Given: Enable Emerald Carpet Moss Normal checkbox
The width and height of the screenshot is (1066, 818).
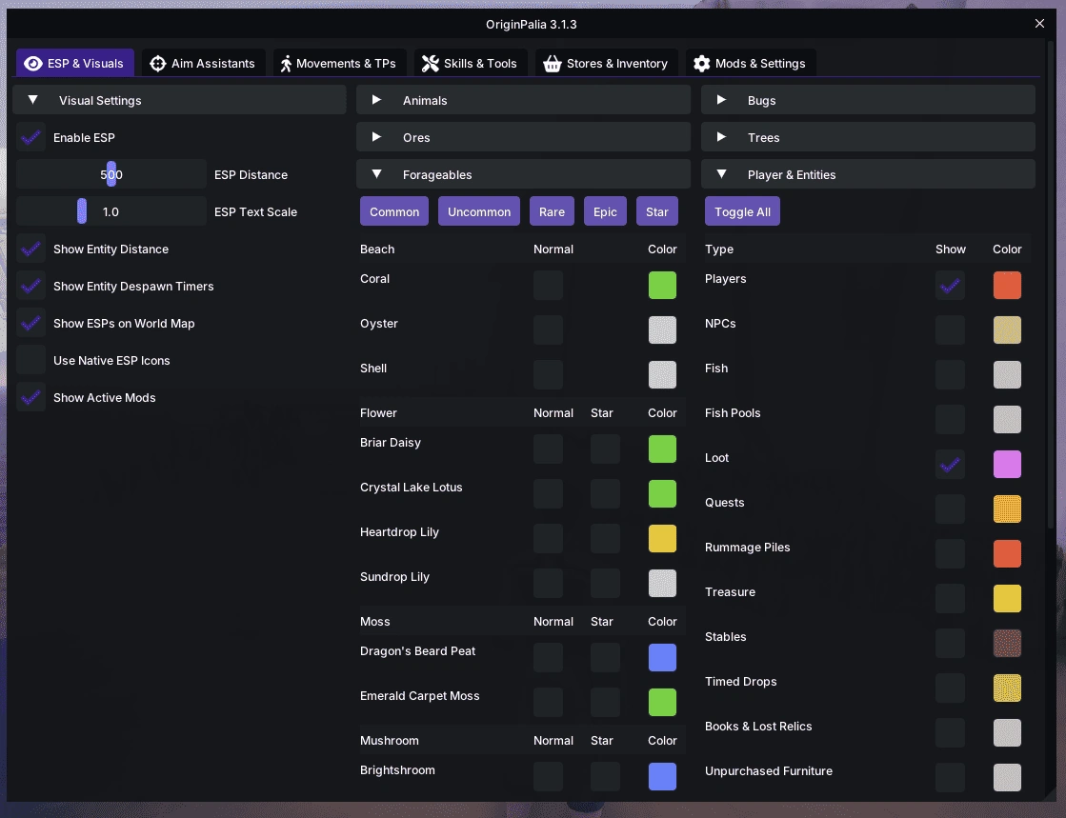Looking at the screenshot, I should click(x=548, y=703).
